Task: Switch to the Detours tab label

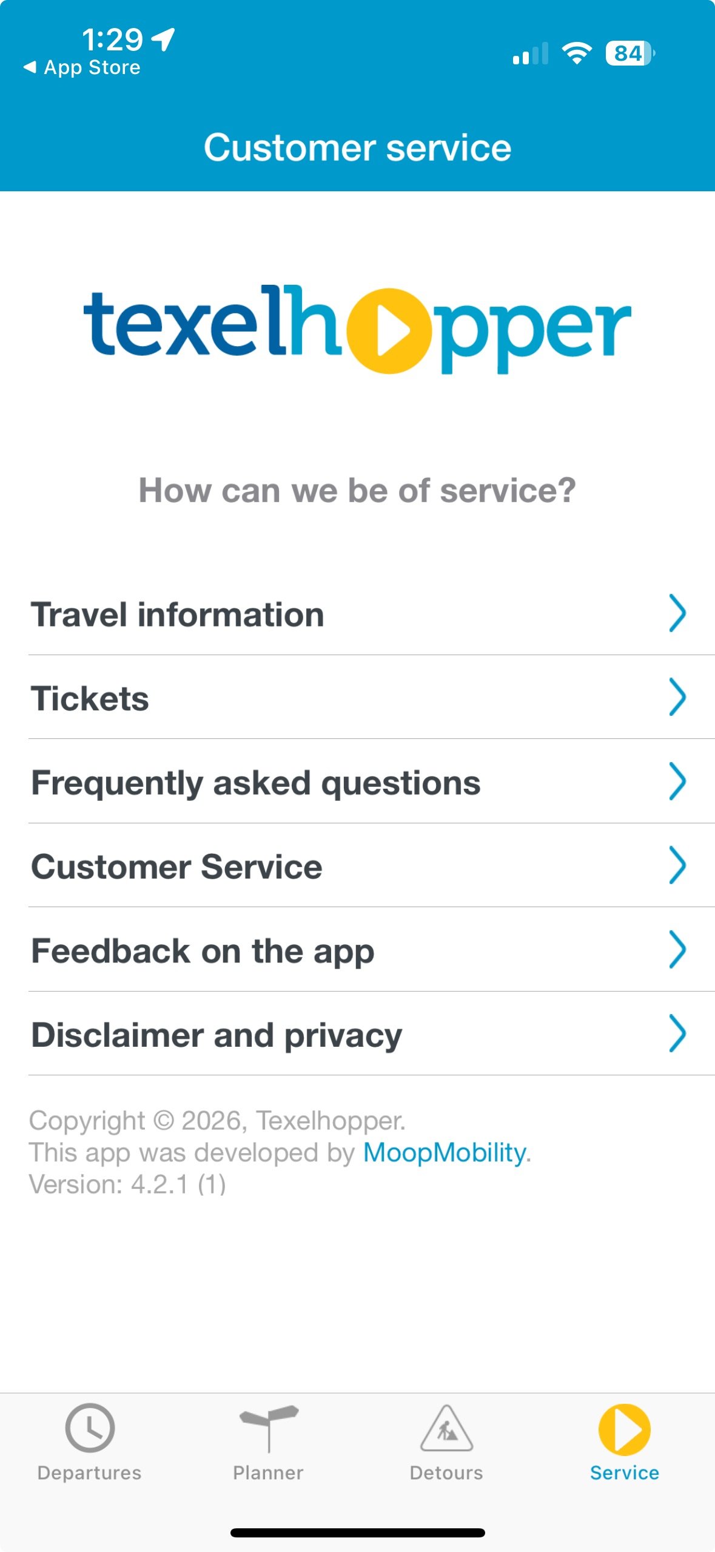Action: coord(446,1472)
